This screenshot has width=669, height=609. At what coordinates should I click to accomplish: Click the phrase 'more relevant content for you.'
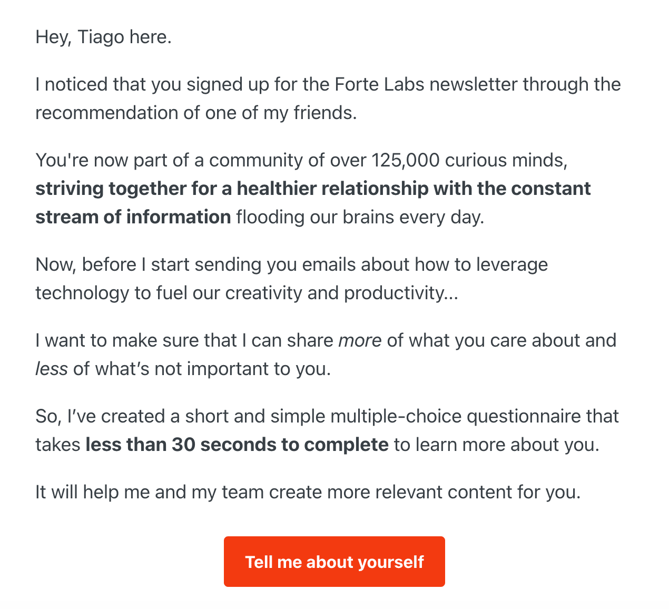454,492
